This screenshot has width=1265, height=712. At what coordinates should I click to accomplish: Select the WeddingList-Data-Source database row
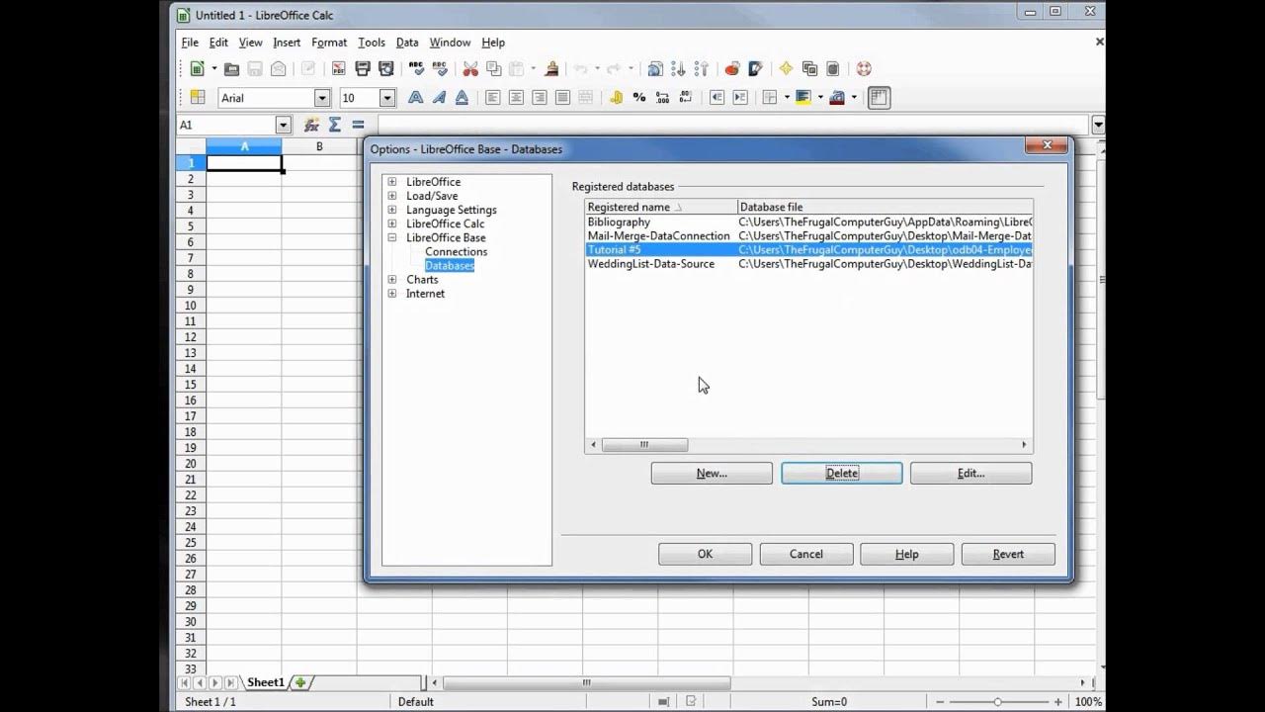[808, 264]
